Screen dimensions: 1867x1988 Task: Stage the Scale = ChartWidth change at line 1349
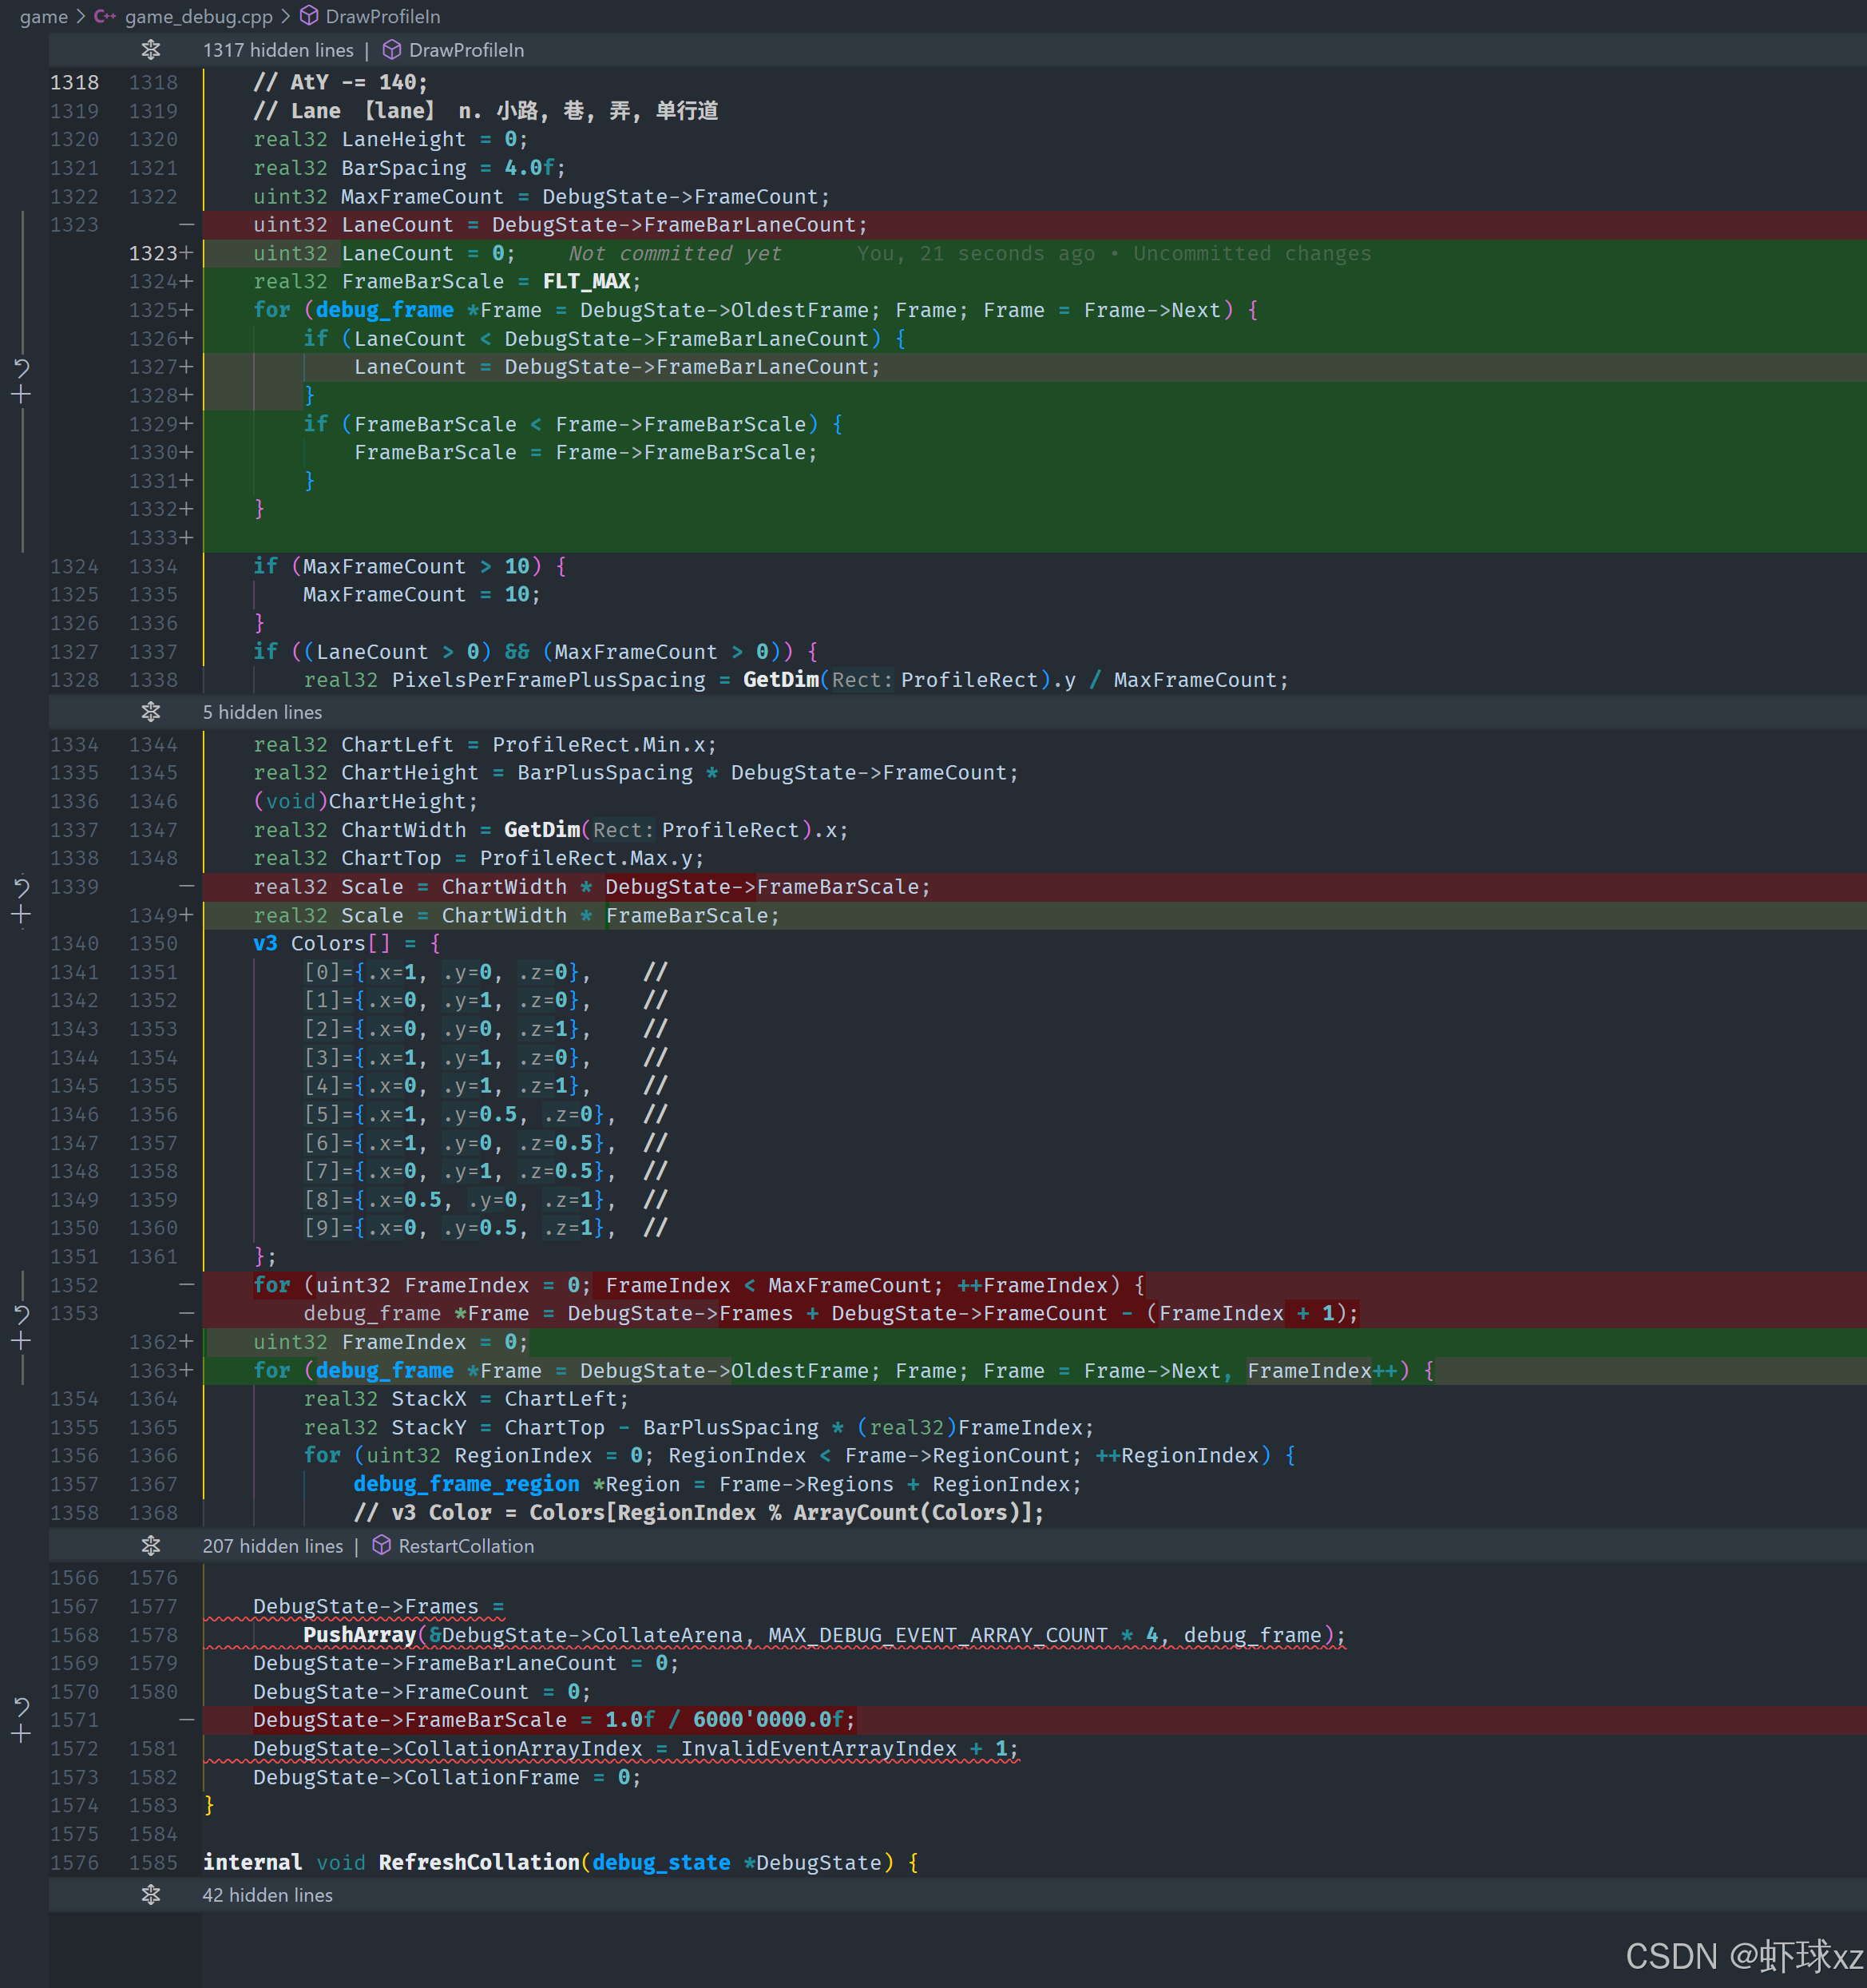click(x=21, y=915)
